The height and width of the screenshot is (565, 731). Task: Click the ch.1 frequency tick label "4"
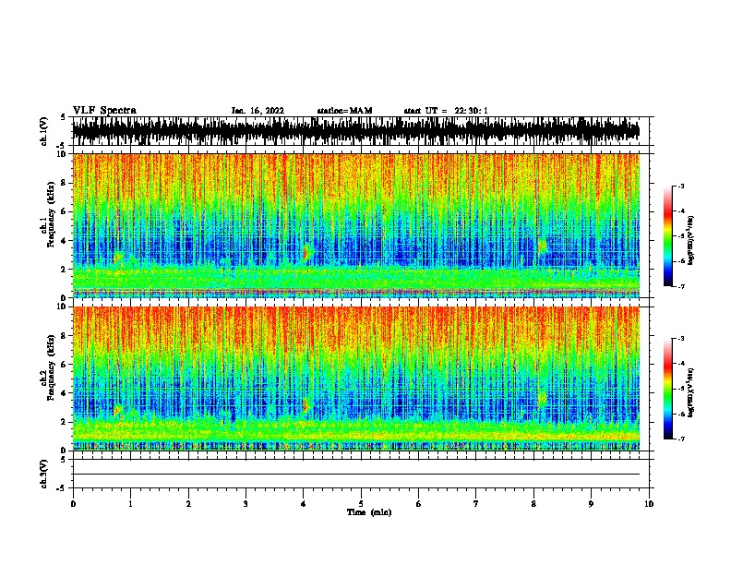point(65,241)
